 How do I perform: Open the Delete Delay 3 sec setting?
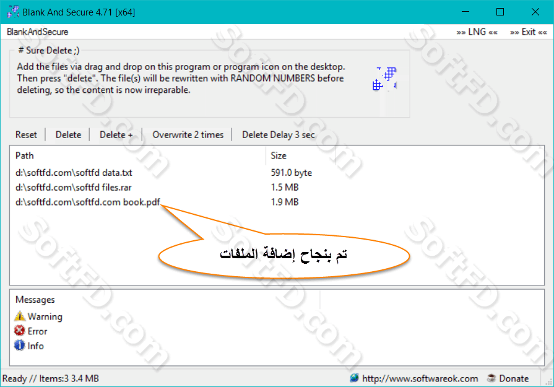coord(279,134)
